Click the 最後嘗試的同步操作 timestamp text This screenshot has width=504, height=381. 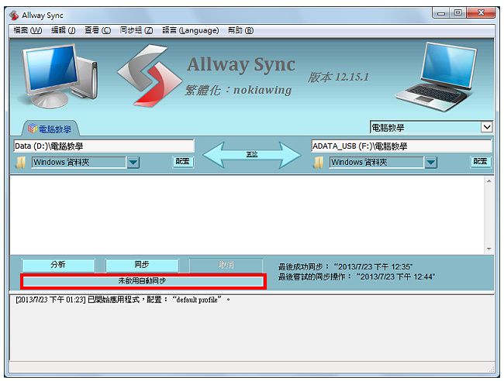[356, 276]
